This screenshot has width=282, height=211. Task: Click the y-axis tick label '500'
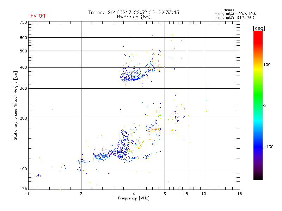click(x=23, y=51)
